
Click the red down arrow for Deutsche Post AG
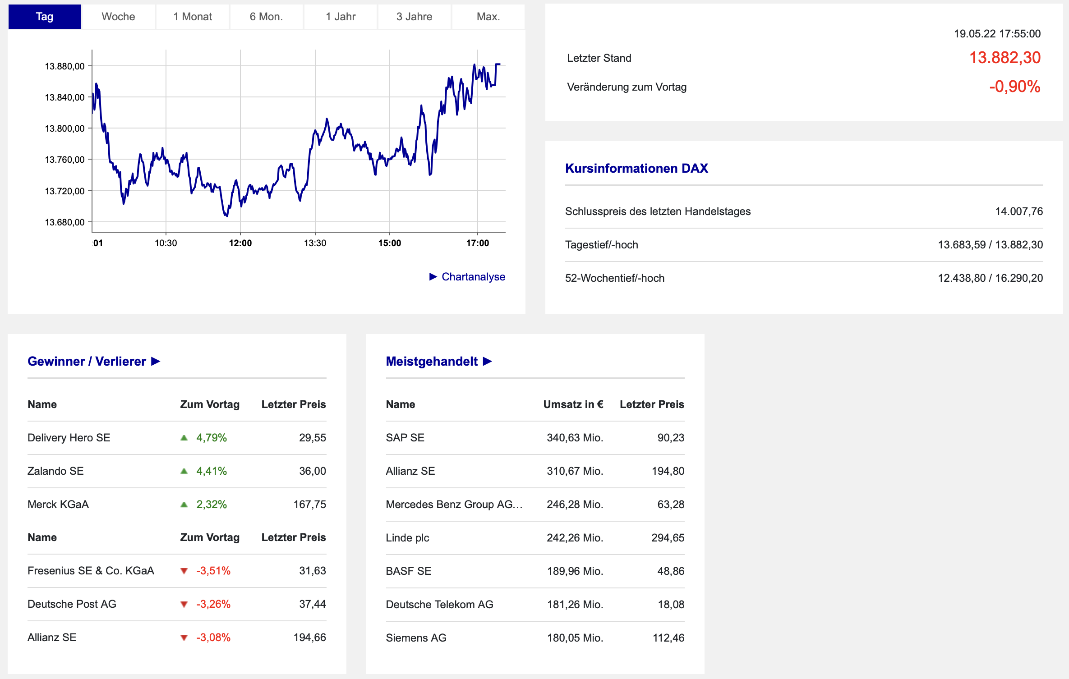[x=184, y=605]
